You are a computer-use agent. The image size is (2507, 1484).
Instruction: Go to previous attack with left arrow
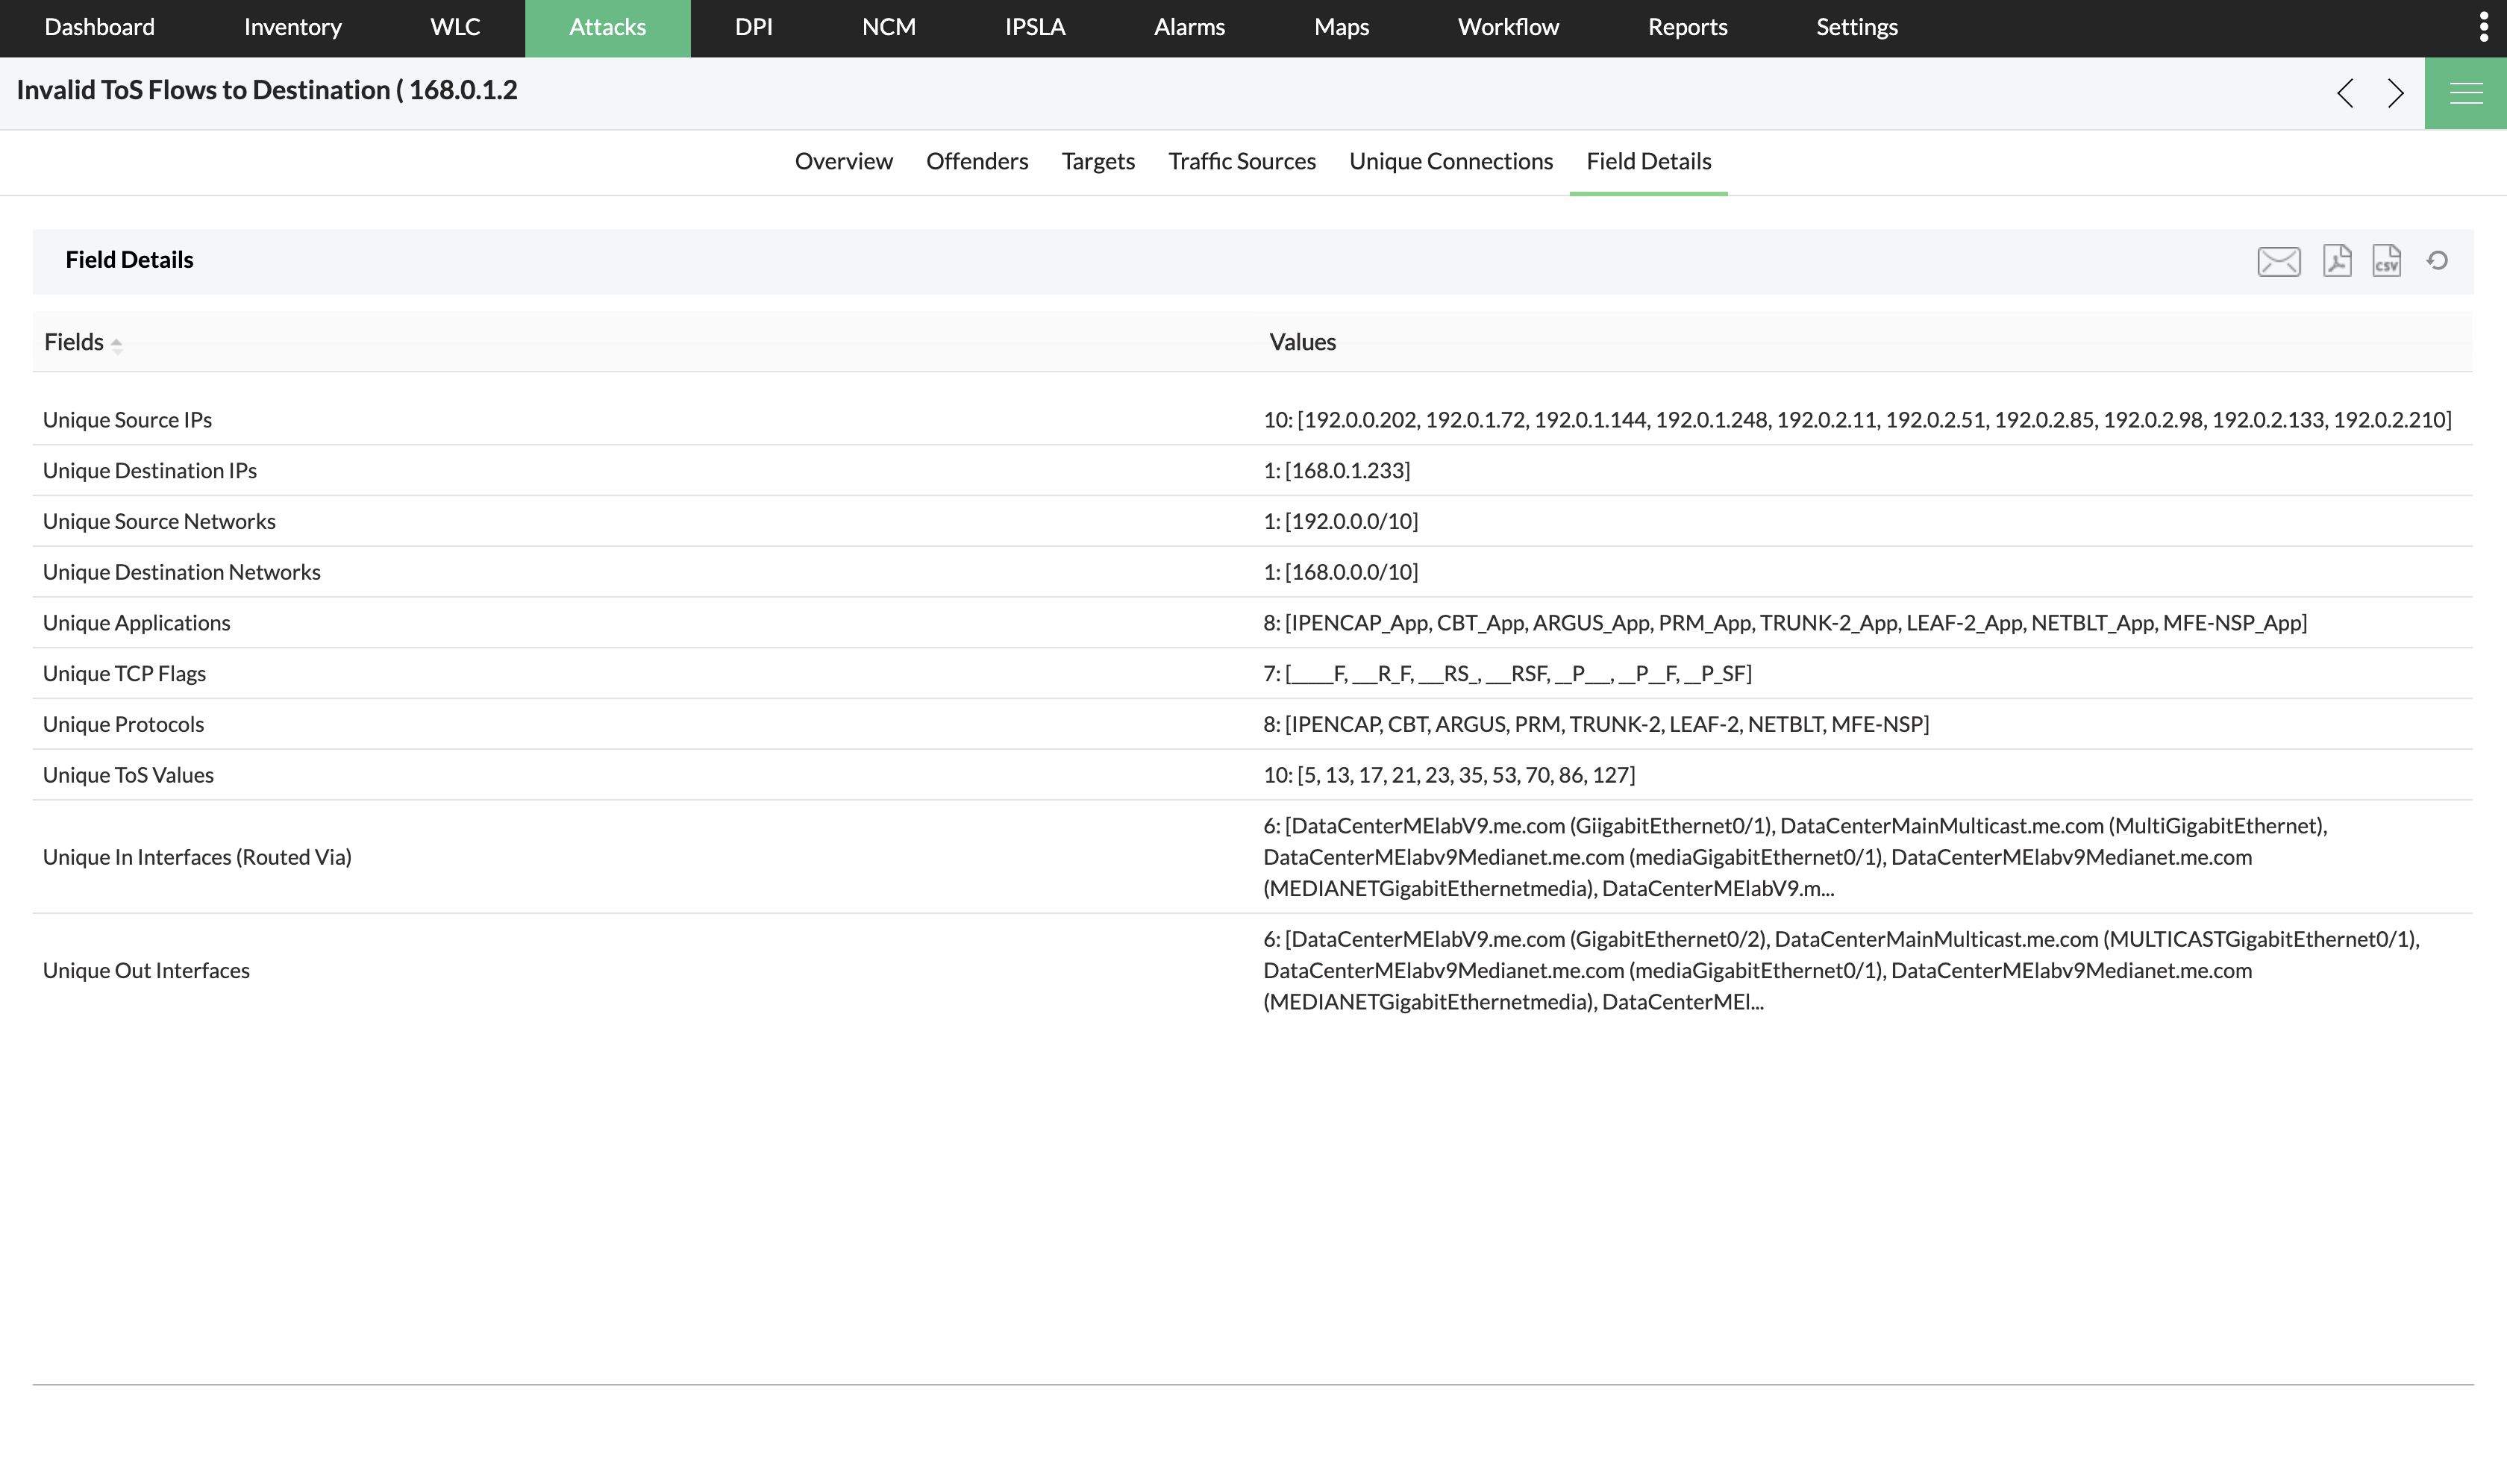(2345, 93)
